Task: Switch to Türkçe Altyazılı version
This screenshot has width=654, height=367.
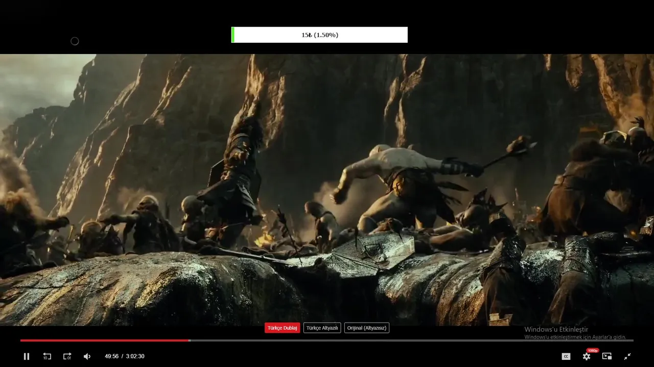Action: (322, 328)
